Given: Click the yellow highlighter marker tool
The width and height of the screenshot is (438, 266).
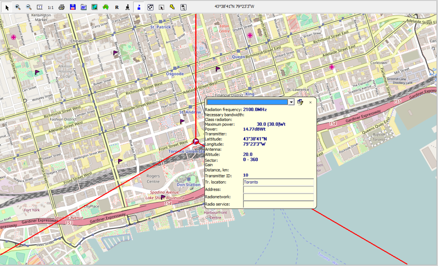Looking at the screenshot, I should coord(172,7).
